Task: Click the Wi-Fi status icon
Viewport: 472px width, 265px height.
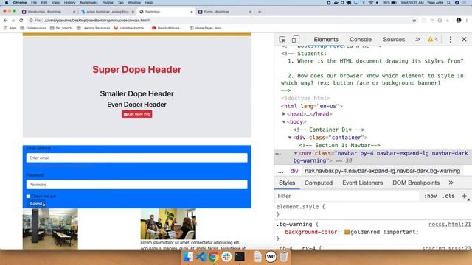Action: tap(370, 3)
